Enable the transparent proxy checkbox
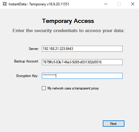139x132 pixels. click(x=44, y=88)
